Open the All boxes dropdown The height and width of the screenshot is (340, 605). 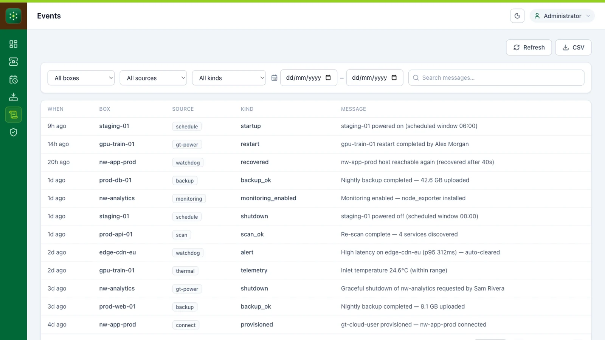[x=81, y=78]
